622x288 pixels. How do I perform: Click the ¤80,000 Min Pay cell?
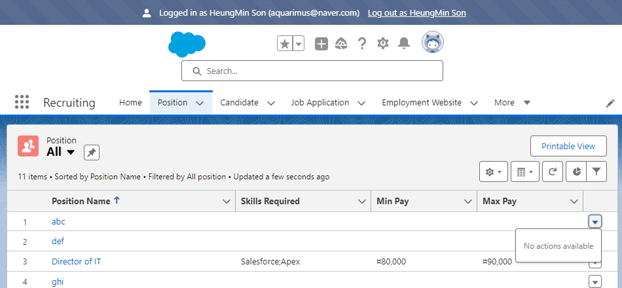coord(391,261)
